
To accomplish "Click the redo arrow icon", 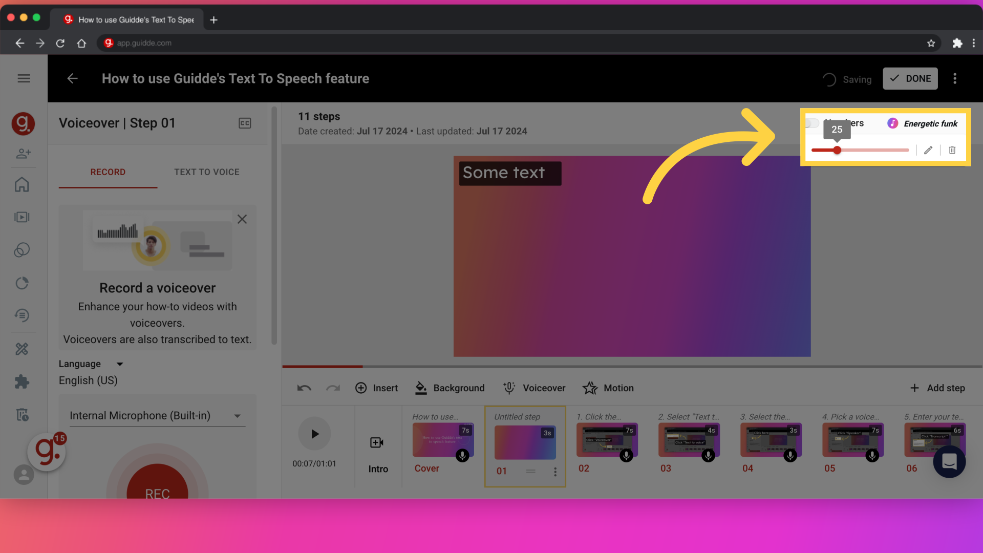I will coord(333,388).
